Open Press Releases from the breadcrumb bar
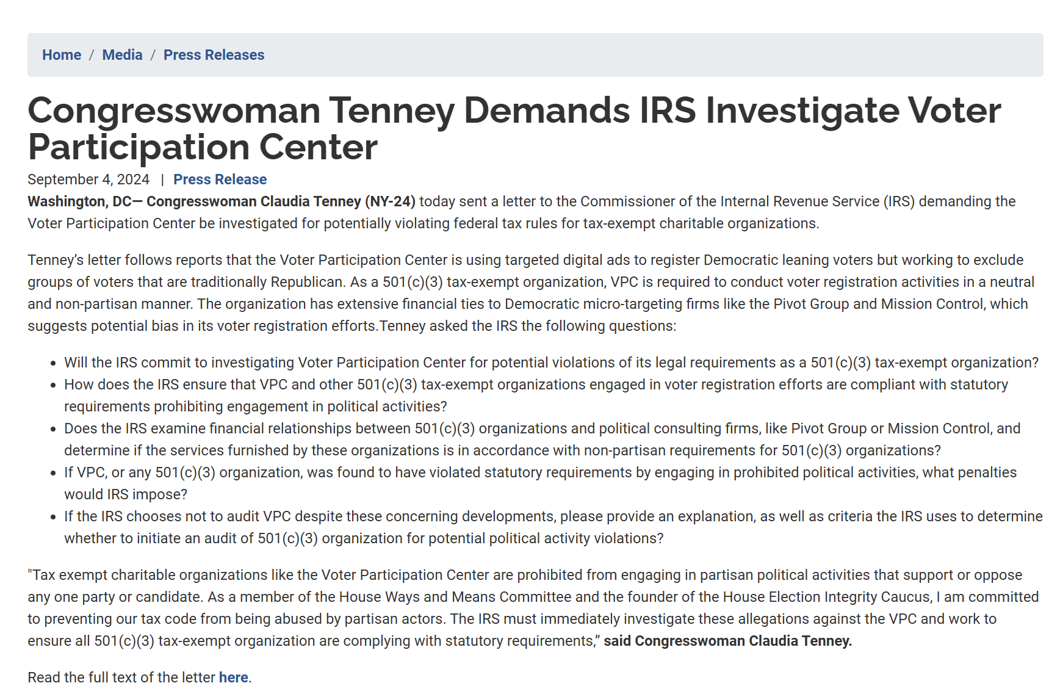Viewport: 1049px width, 694px height. tap(213, 55)
